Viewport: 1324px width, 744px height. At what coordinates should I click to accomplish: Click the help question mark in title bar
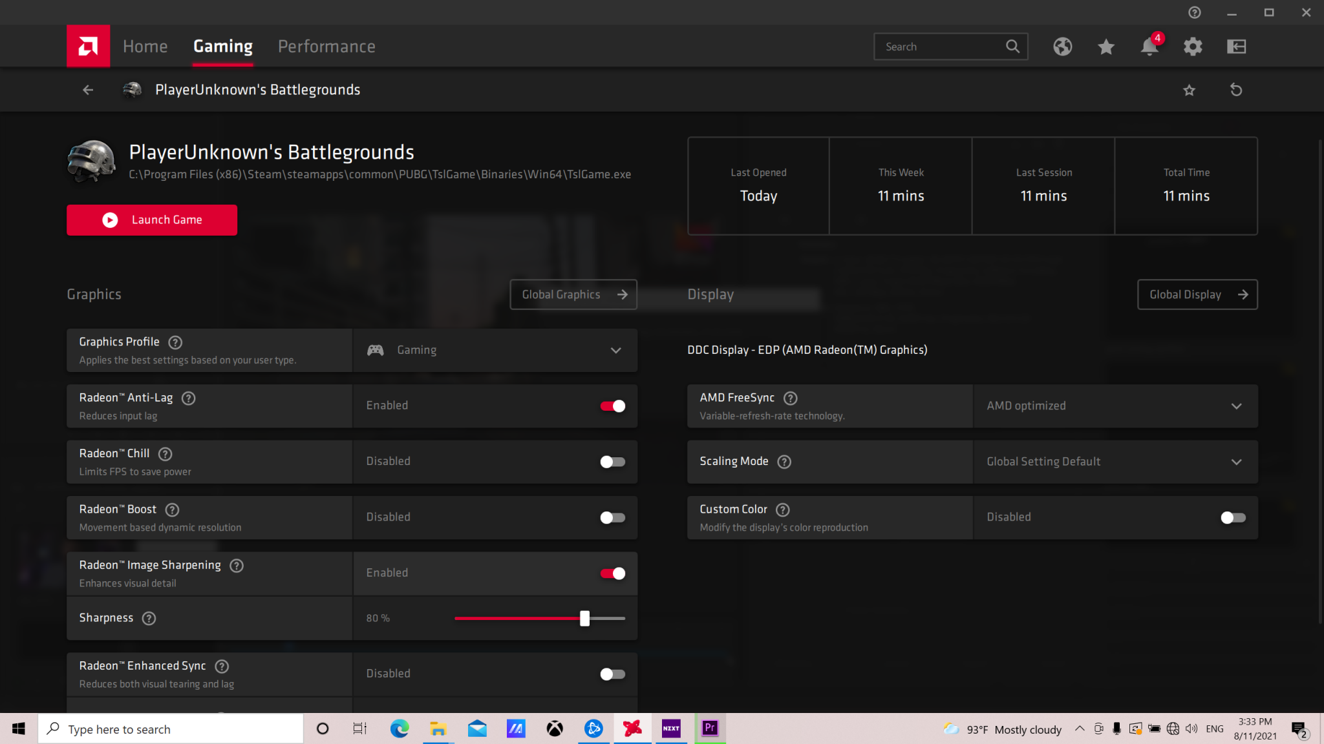pyautogui.click(x=1195, y=12)
